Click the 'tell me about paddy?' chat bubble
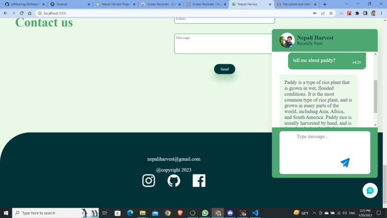The image size is (387, 218). (327, 61)
